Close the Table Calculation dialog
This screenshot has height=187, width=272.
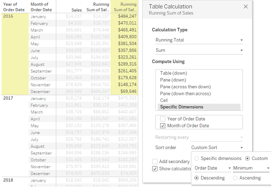(246, 7)
